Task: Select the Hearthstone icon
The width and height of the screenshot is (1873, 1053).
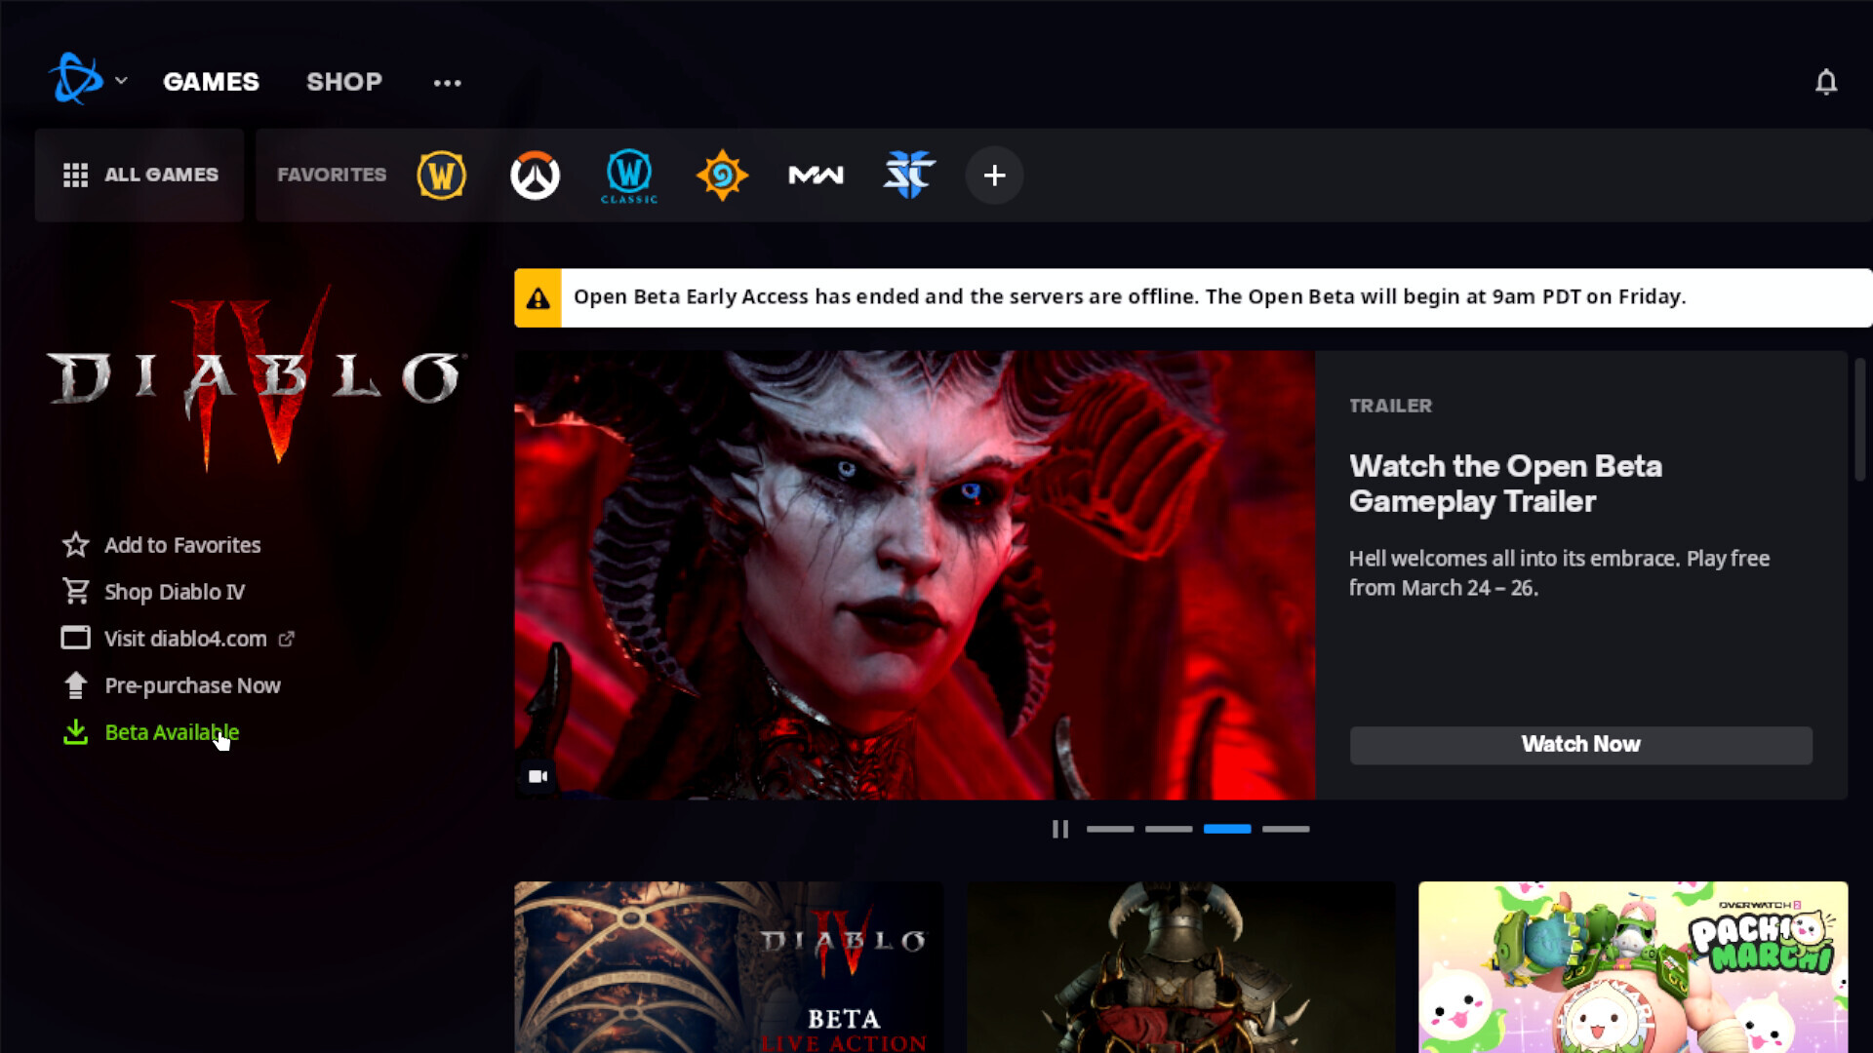Action: tap(722, 174)
